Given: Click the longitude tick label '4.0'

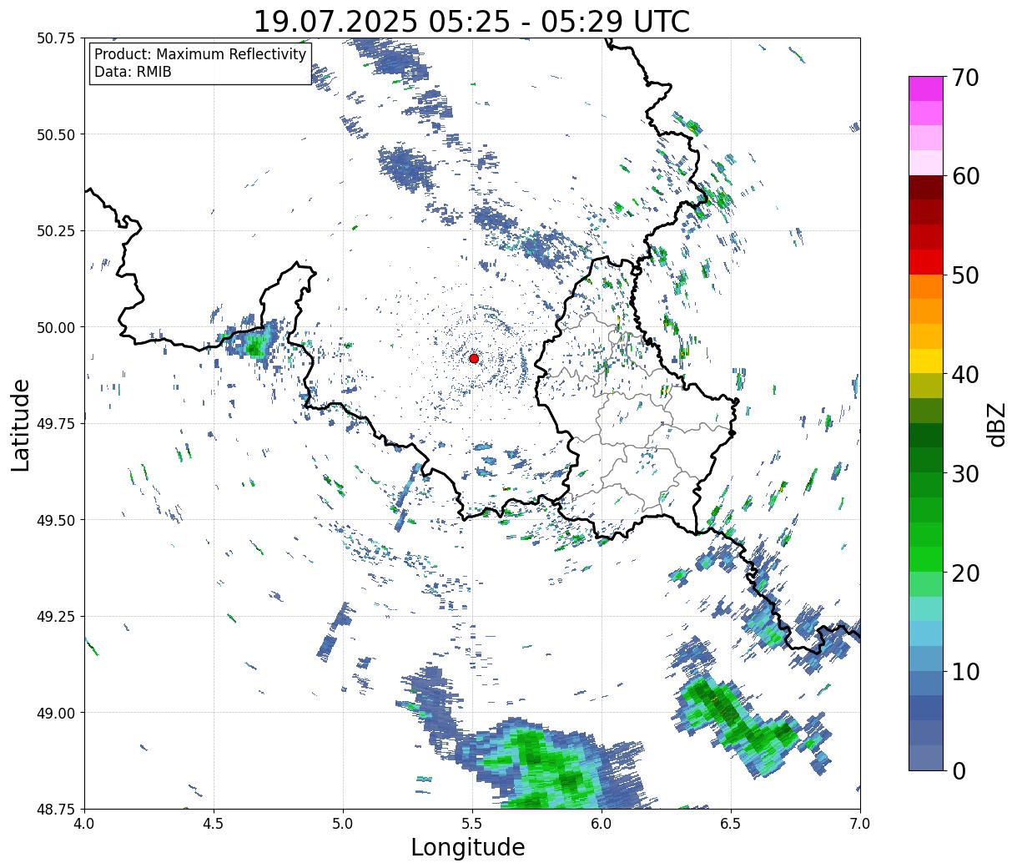Looking at the screenshot, I should point(84,824).
